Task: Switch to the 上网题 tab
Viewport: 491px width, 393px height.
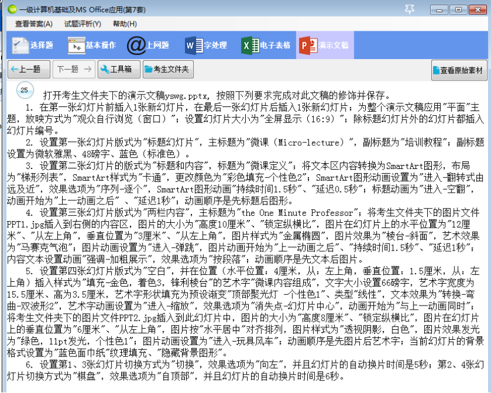Action: click(x=148, y=45)
